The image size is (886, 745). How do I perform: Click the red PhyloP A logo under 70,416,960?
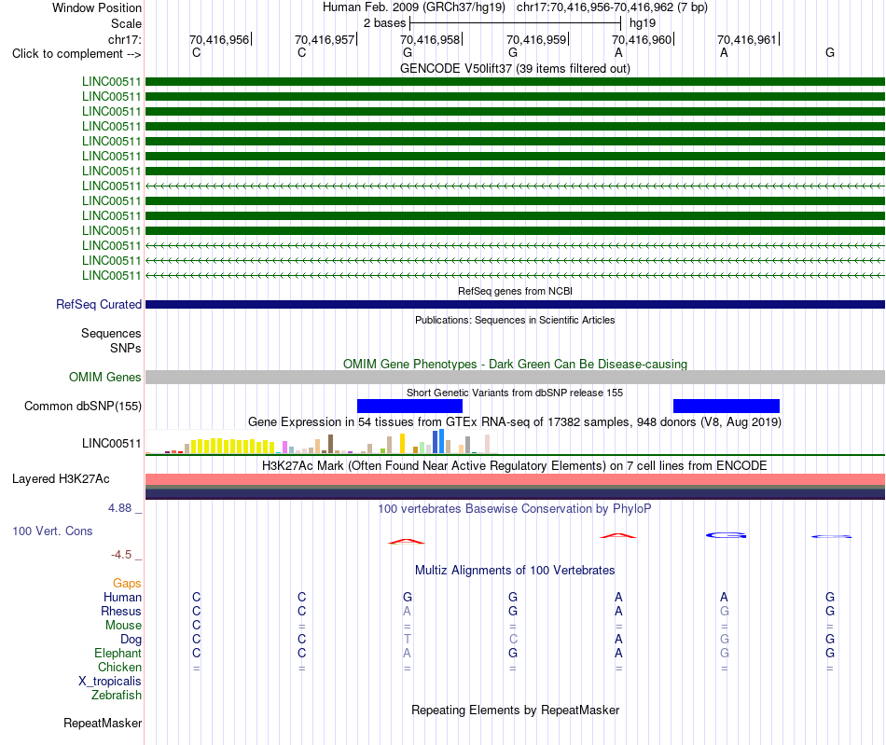pos(617,535)
